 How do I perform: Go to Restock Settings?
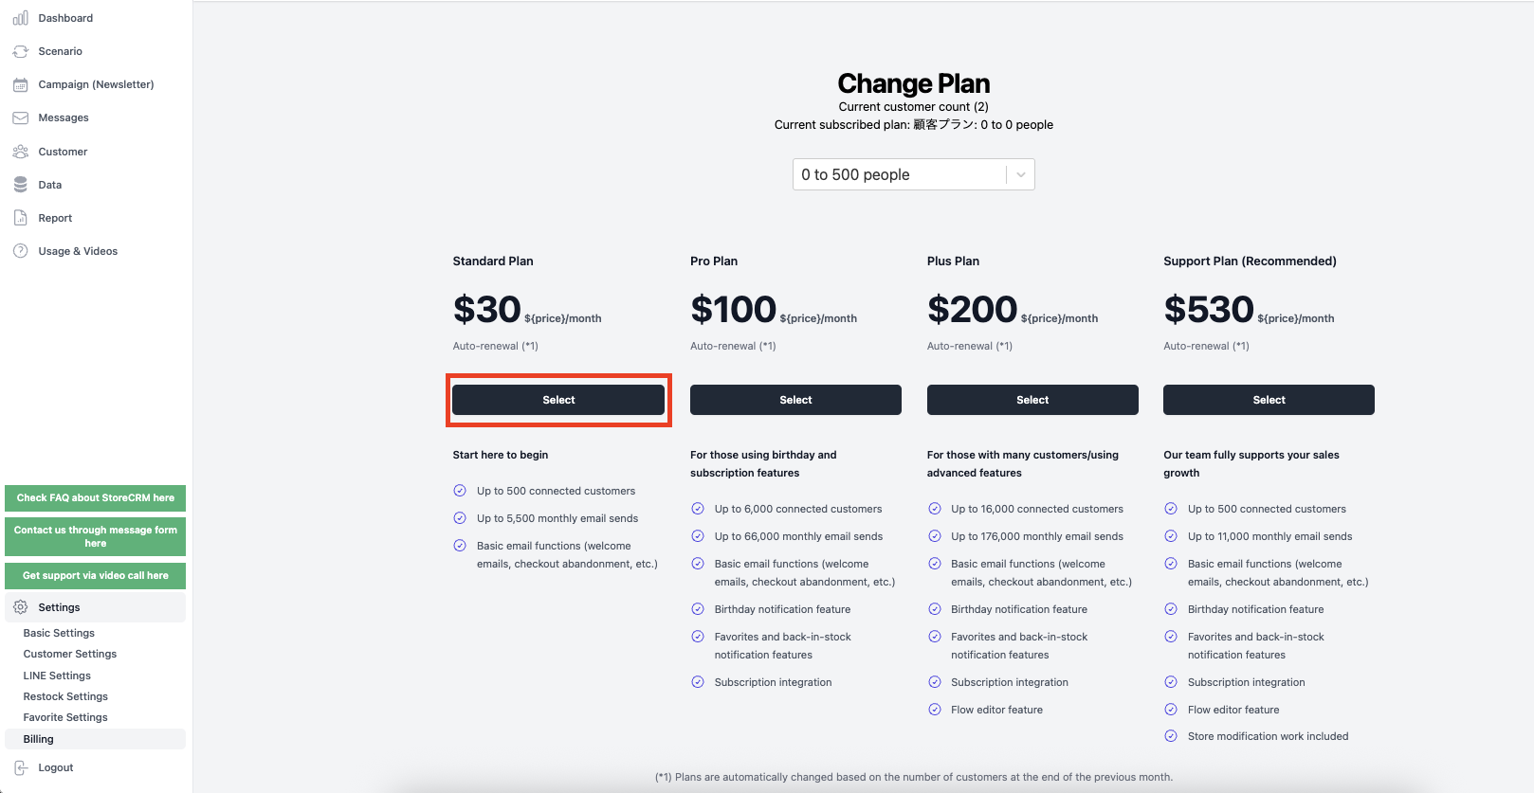(65, 696)
